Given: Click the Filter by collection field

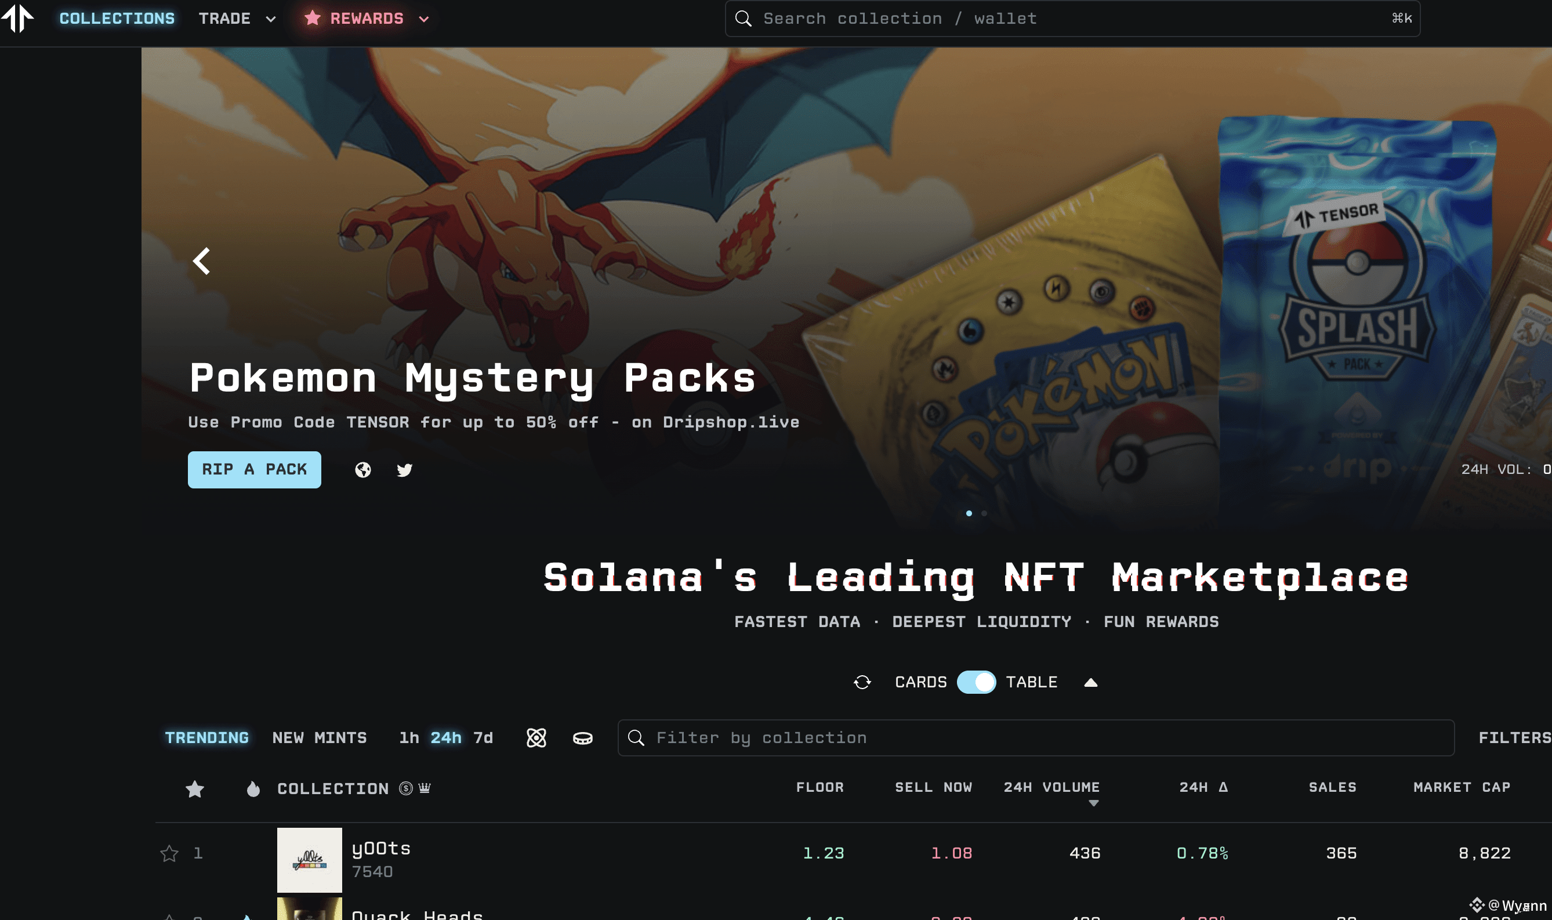Looking at the screenshot, I should [x=1035, y=738].
